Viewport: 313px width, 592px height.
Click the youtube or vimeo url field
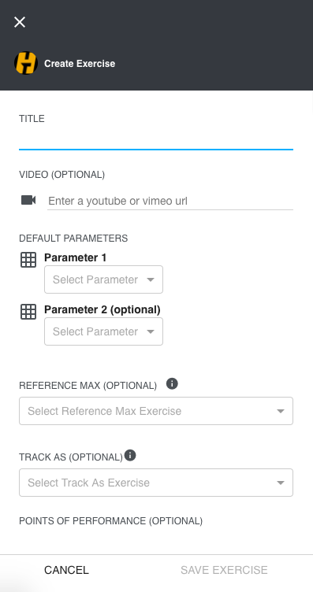tap(170, 201)
